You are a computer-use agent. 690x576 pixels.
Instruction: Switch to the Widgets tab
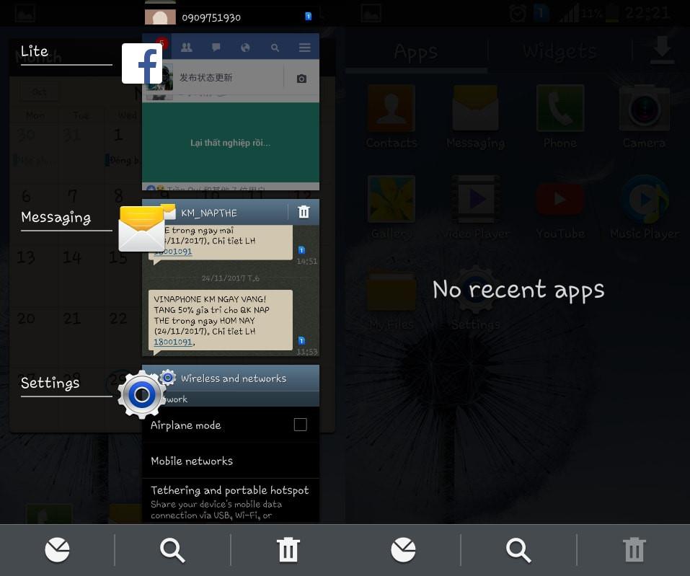click(559, 50)
